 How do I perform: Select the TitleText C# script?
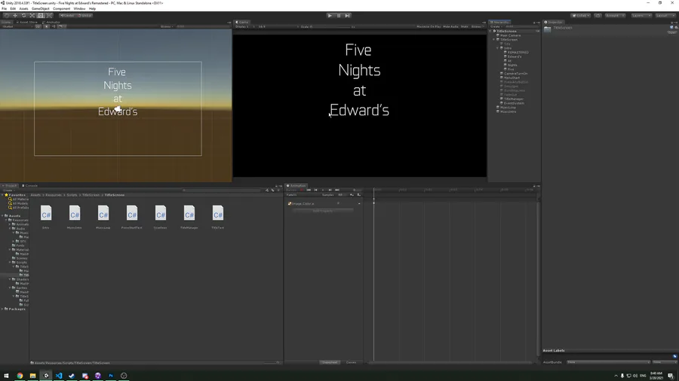[x=218, y=217]
